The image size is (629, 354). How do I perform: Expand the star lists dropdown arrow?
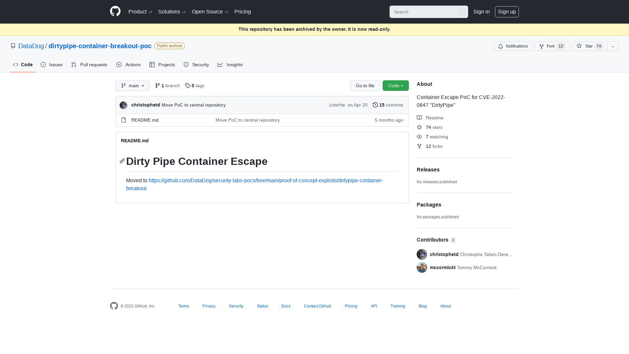click(x=613, y=46)
